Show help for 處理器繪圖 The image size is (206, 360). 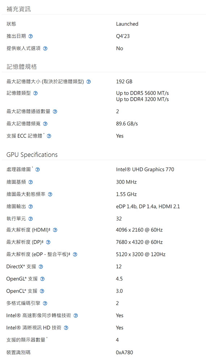[38, 170]
